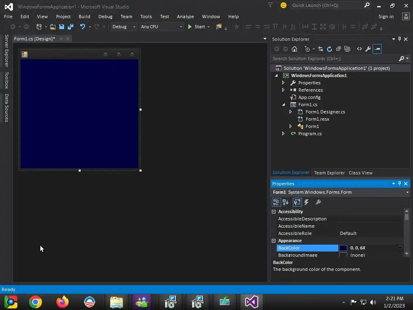This screenshot has height=310, width=413.
Task: Expand the References node
Action: point(284,90)
